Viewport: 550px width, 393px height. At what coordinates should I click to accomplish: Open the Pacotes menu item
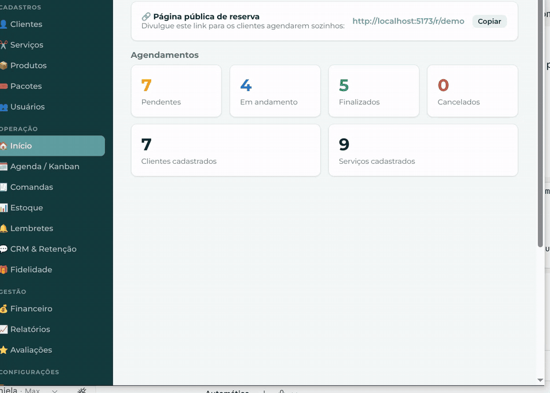pyautogui.click(x=26, y=86)
